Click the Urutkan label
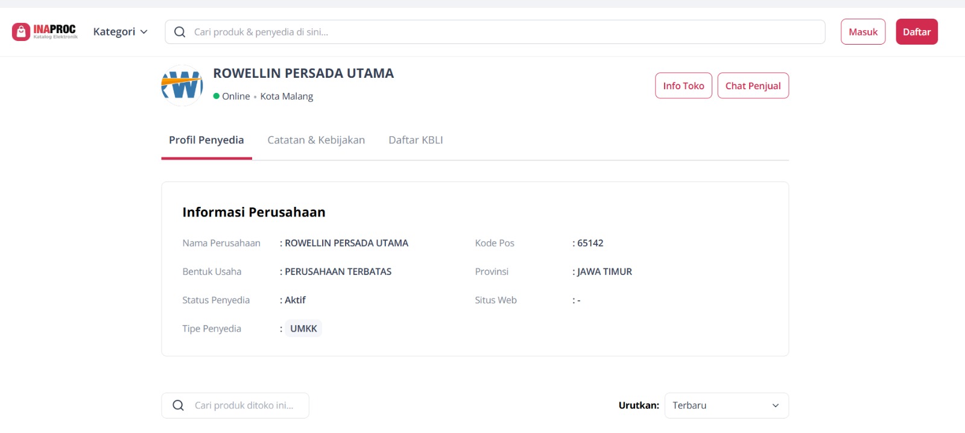The image size is (965, 433). tap(639, 405)
